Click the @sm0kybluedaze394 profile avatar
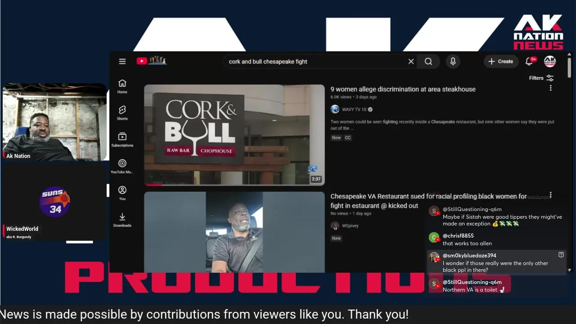The image size is (576, 324). point(434,257)
